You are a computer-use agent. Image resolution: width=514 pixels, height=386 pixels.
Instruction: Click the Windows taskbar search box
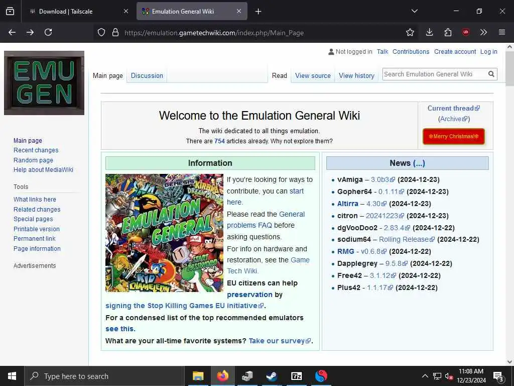104,376
